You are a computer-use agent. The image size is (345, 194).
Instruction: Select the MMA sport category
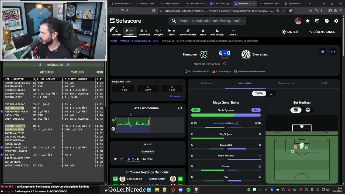point(203,32)
